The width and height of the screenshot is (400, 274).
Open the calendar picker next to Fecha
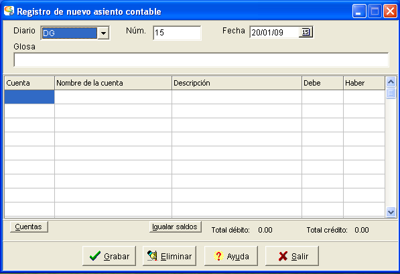click(x=306, y=32)
